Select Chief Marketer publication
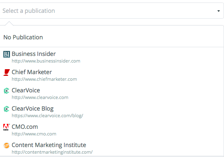224x157 pixels. (112, 75)
